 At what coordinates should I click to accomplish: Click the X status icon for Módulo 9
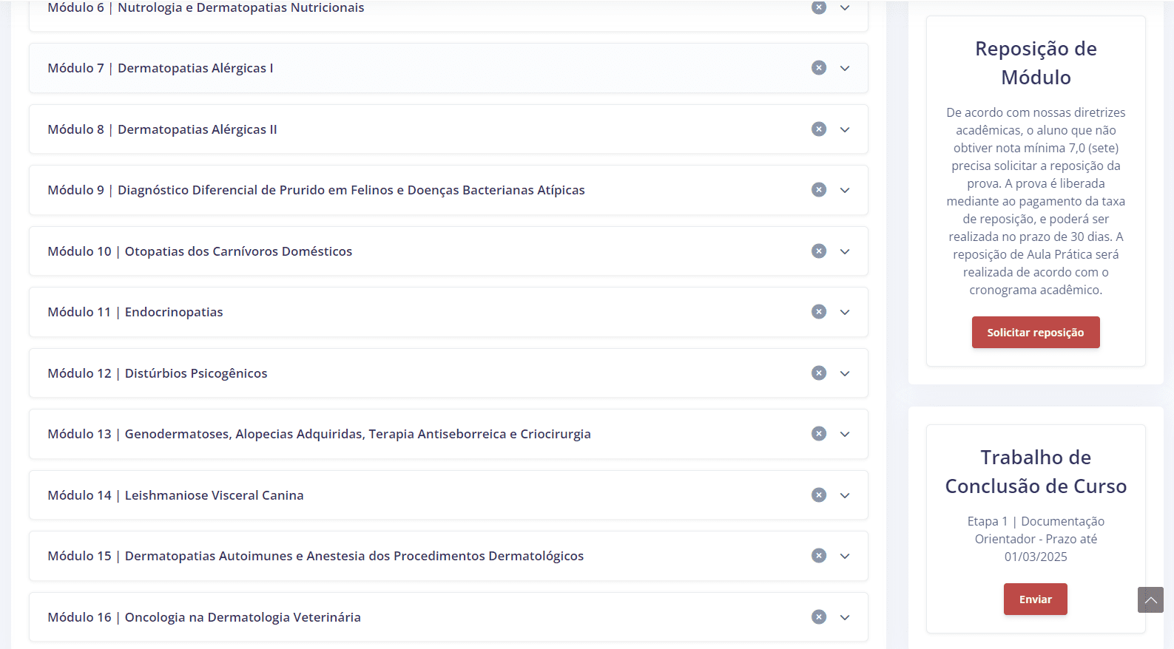[x=818, y=190]
